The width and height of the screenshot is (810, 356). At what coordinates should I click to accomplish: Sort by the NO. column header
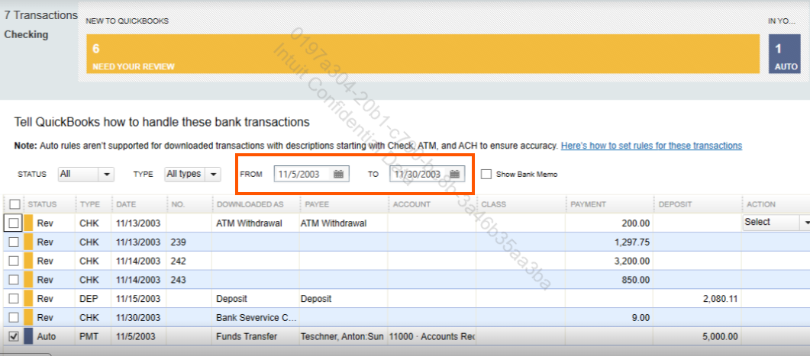[x=178, y=204]
